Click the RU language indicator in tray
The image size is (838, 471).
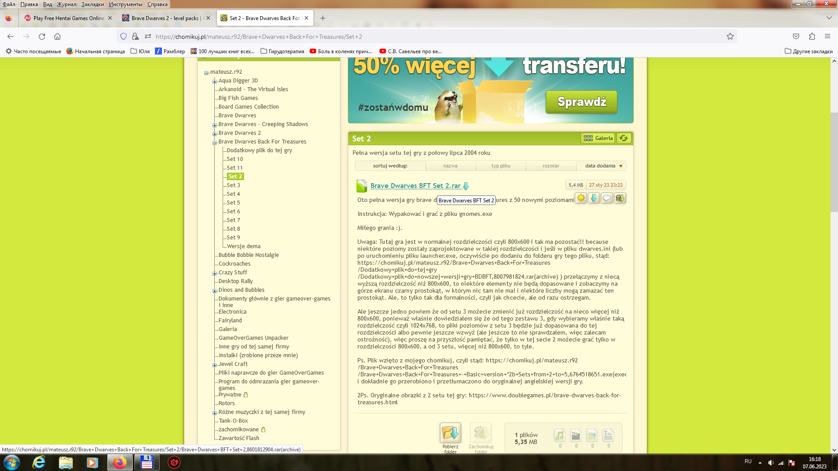point(748,461)
